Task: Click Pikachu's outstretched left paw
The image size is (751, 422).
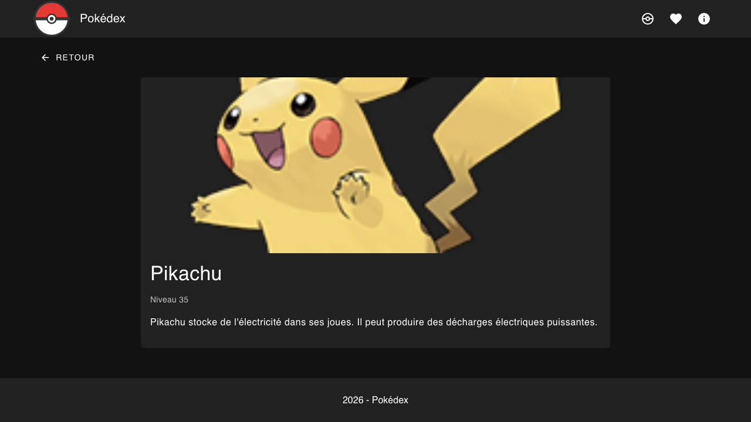Action: click(202, 209)
